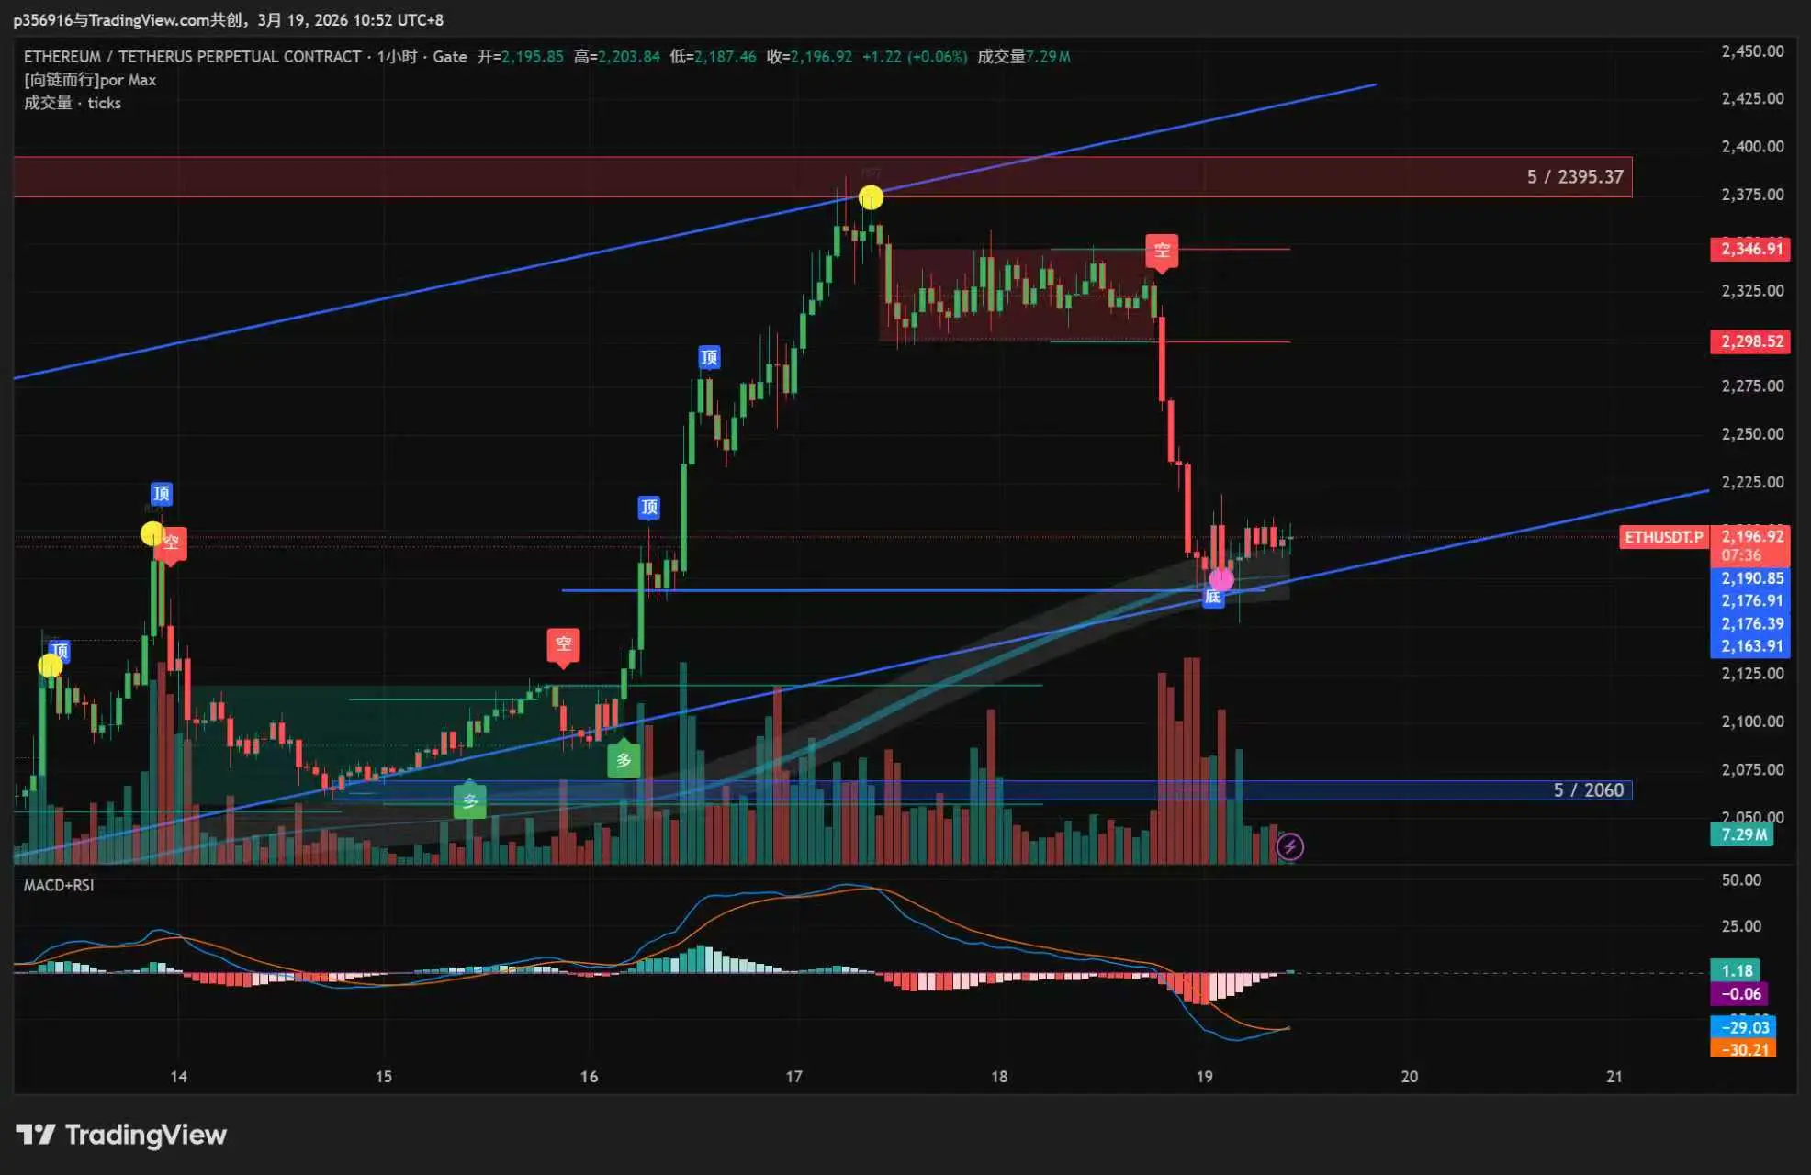Click the TradingView logo at bottom left

click(120, 1135)
